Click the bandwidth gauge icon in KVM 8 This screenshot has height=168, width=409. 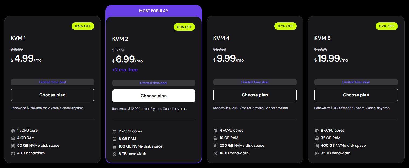[x=316, y=153]
